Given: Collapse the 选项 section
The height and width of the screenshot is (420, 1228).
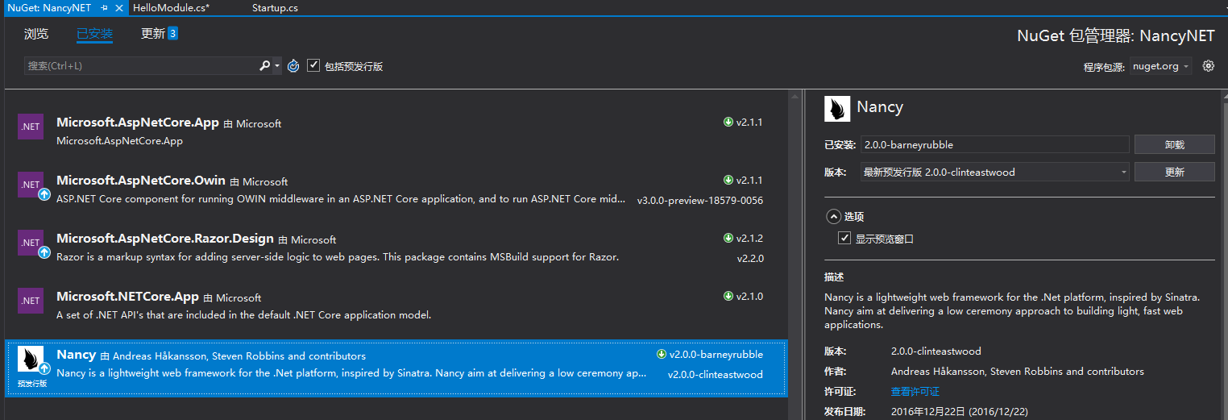Looking at the screenshot, I should [832, 217].
